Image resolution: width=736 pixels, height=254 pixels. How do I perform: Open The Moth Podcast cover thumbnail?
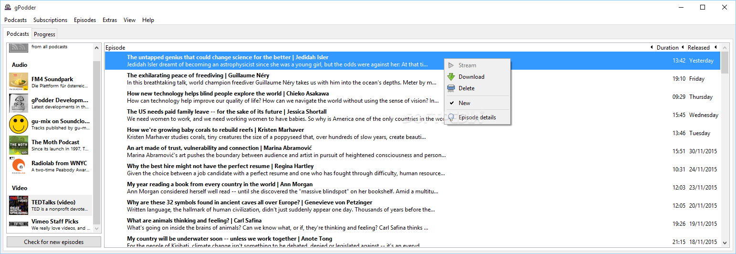tap(19, 145)
